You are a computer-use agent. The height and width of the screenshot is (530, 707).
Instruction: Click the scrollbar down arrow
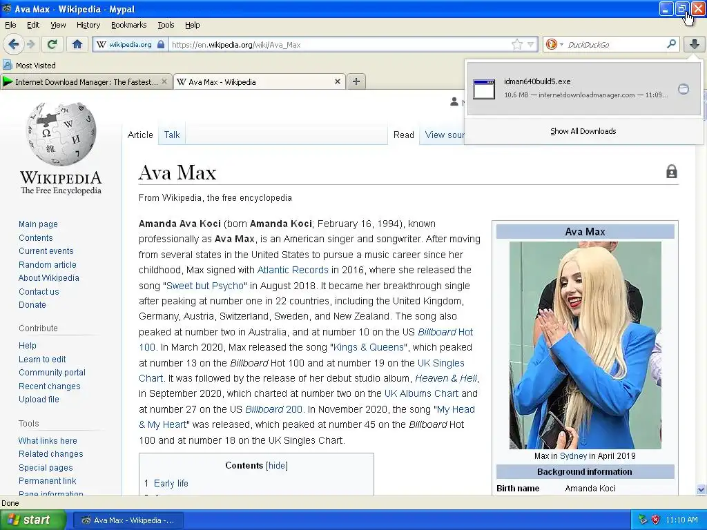(701, 489)
